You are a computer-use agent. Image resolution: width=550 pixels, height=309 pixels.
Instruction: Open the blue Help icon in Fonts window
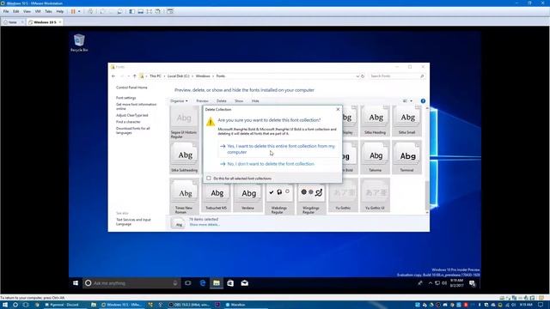pyautogui.click(x=423, y=101)
